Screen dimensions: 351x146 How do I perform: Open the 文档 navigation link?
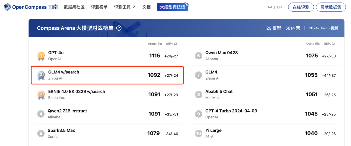point(147,7)
